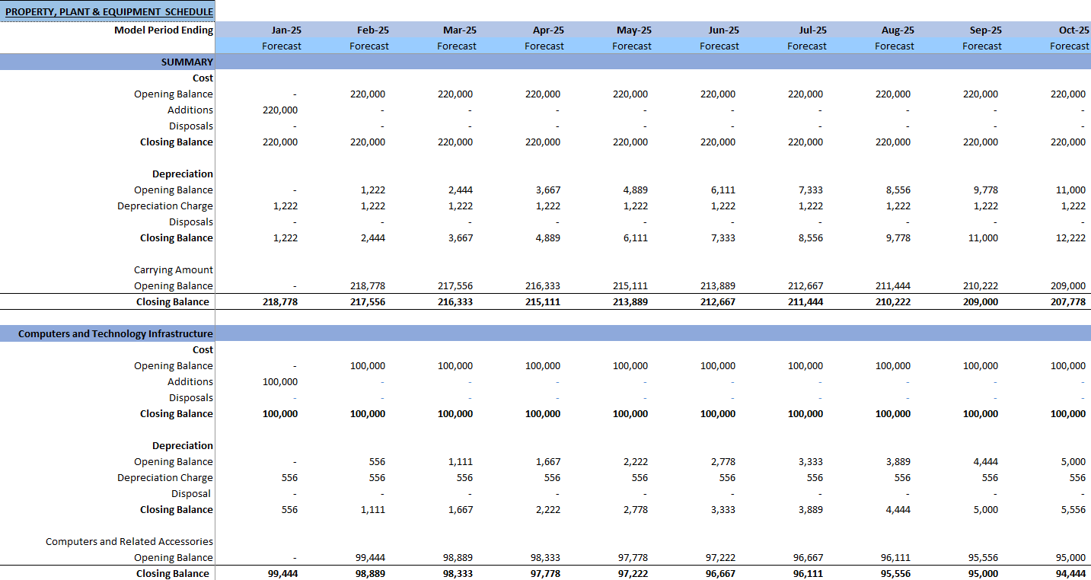1091x580 pixels.
Task: Click the 100,000 Additions cell for Computers
Action: 282,381
